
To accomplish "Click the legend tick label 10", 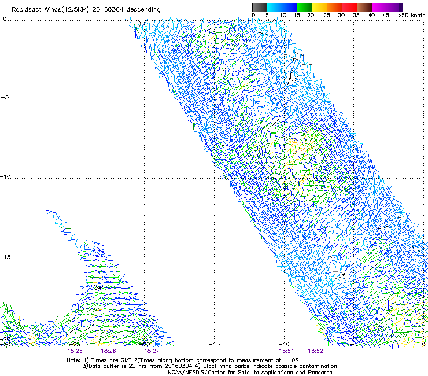I will (x=283, y=16).
